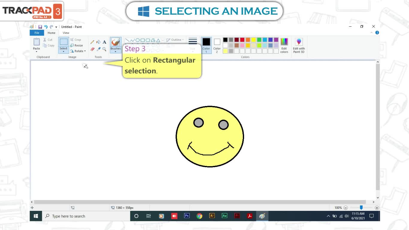Select the Color 1 foreground box
Viewport: 409px width, 230px height.
coord(206,46)
